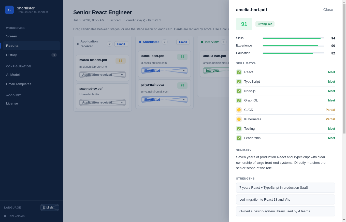Click the Shortlister logo icon
The image size is (346, 222).
coord(9,10)
